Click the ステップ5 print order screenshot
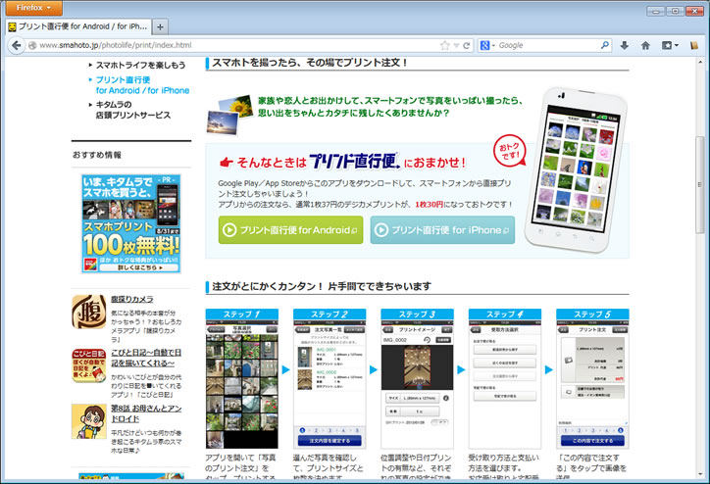The width and height of the screenshot is (710, 484). (x=592, y=384)
